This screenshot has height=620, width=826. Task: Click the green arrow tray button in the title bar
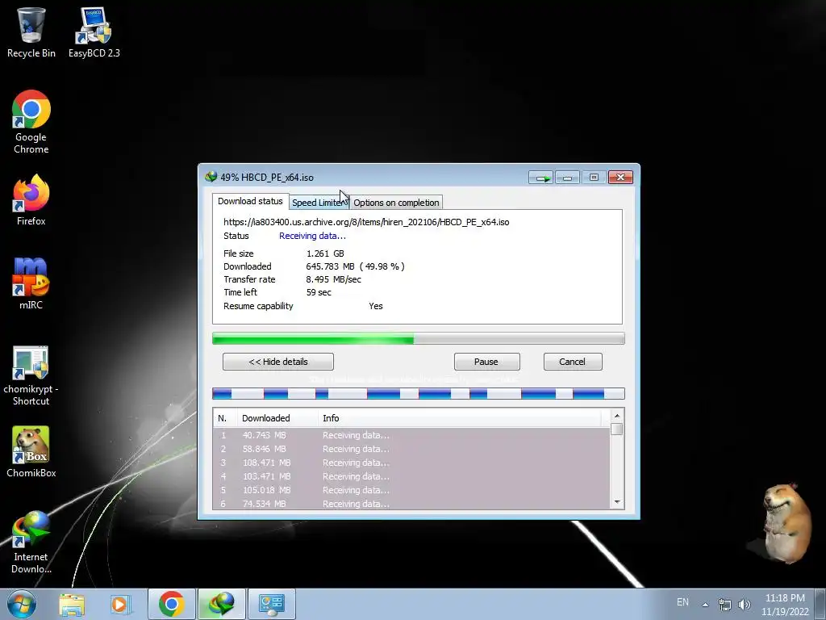pyautogui.click(x=541, y=178)
